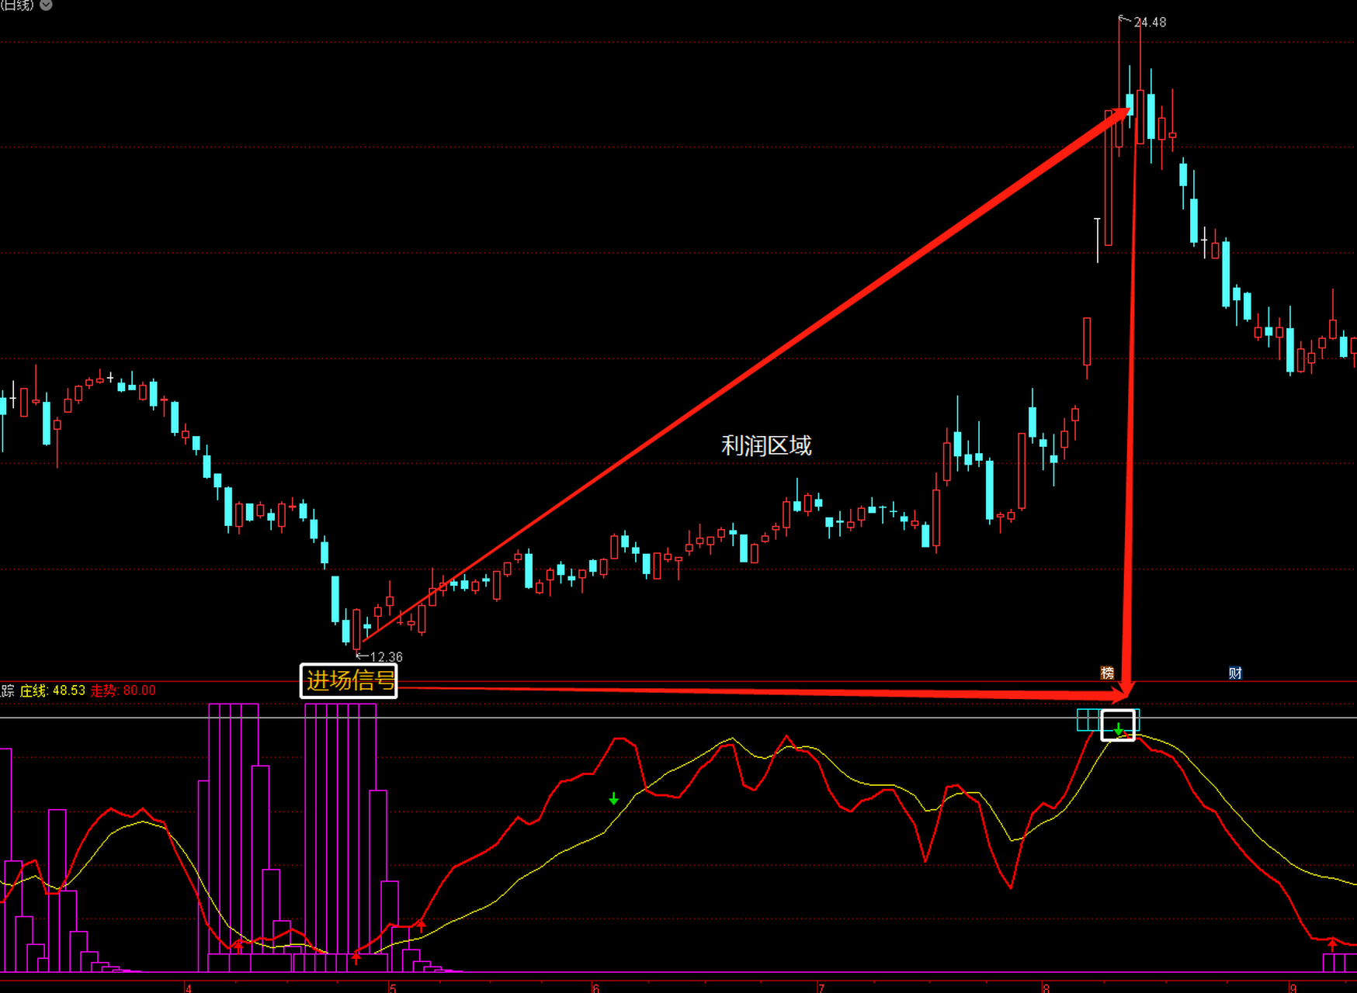Click the 财 financial marker icon
Viewport: 1357px width, 993px height.
coord(1235,673)
